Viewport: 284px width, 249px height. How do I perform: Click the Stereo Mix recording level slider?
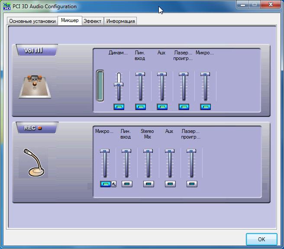point(148,164)
